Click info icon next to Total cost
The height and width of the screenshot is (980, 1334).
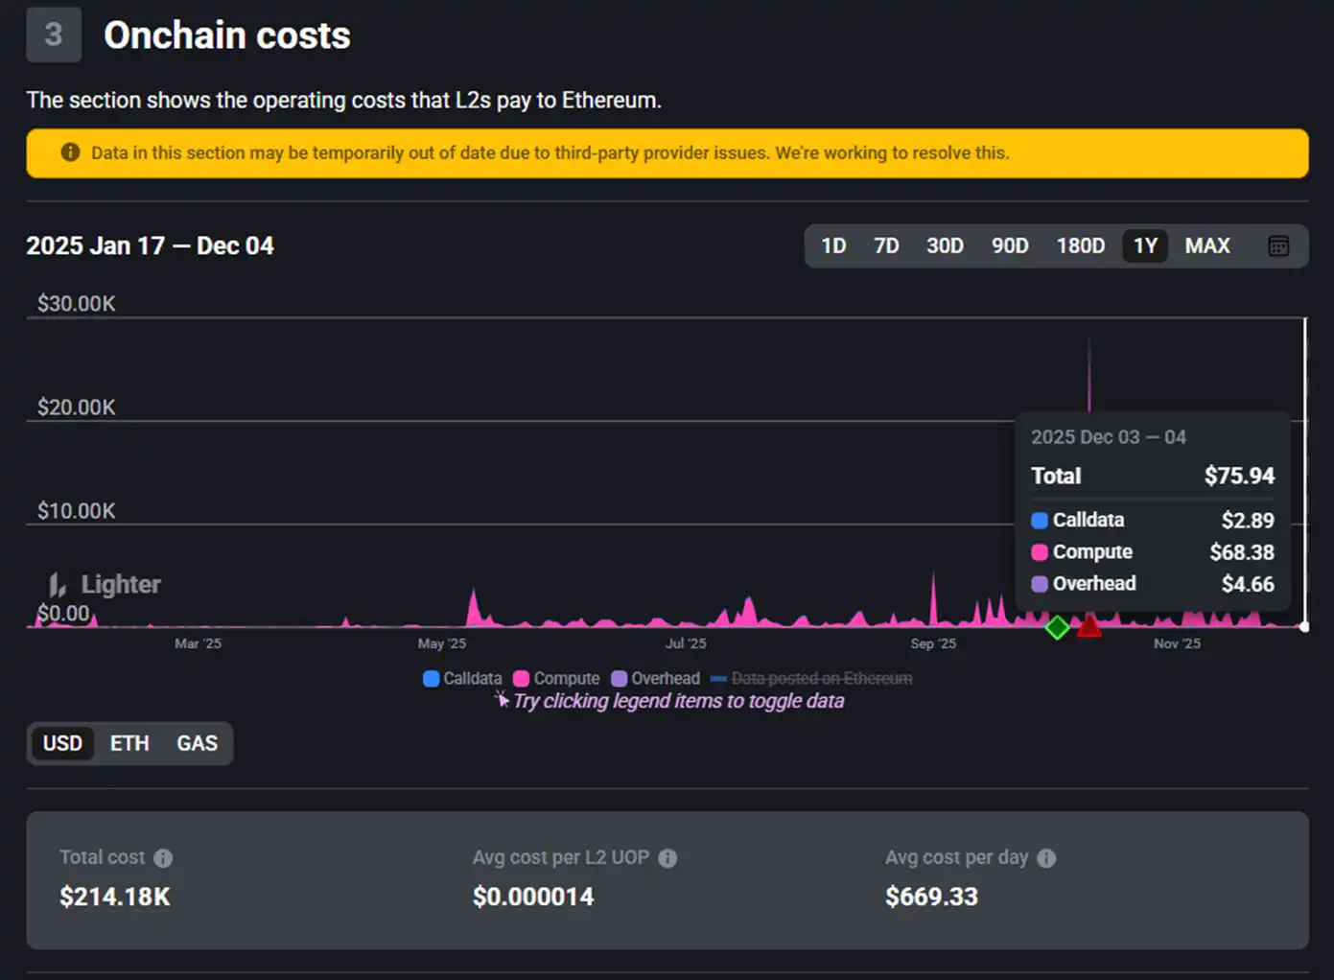click(163, 858)
